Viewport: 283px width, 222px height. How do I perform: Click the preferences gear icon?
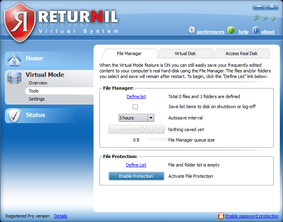(191, 30)
